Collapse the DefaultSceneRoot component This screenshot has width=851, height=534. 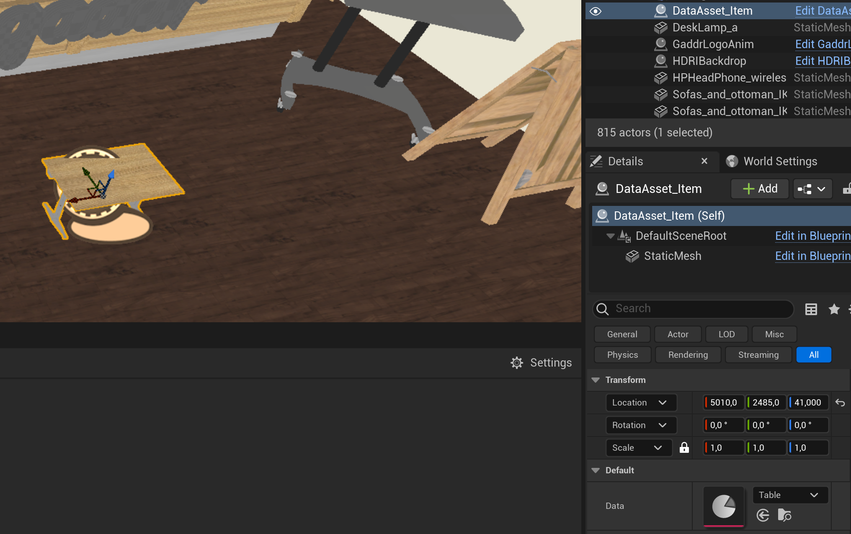(x=610, y=236)
